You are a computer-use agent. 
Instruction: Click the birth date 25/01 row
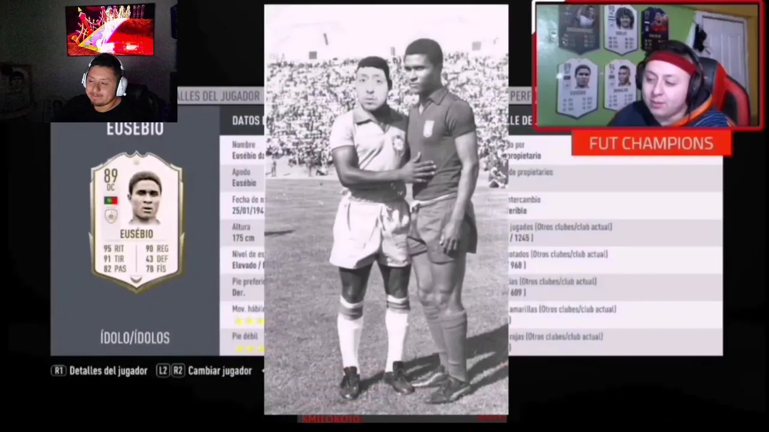point(242,205)
